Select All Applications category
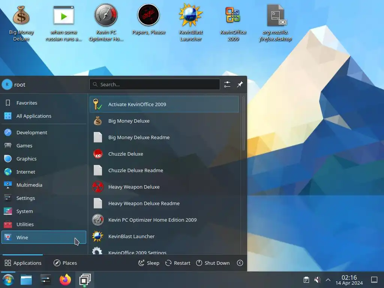 (x=44, y=116)
